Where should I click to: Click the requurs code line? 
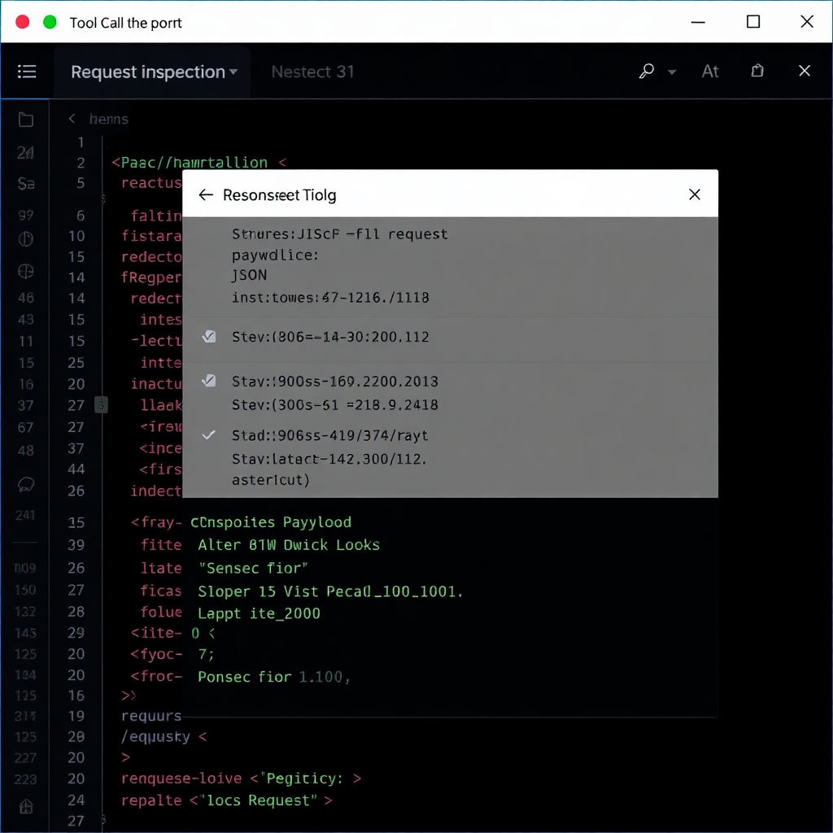point(151,716)
